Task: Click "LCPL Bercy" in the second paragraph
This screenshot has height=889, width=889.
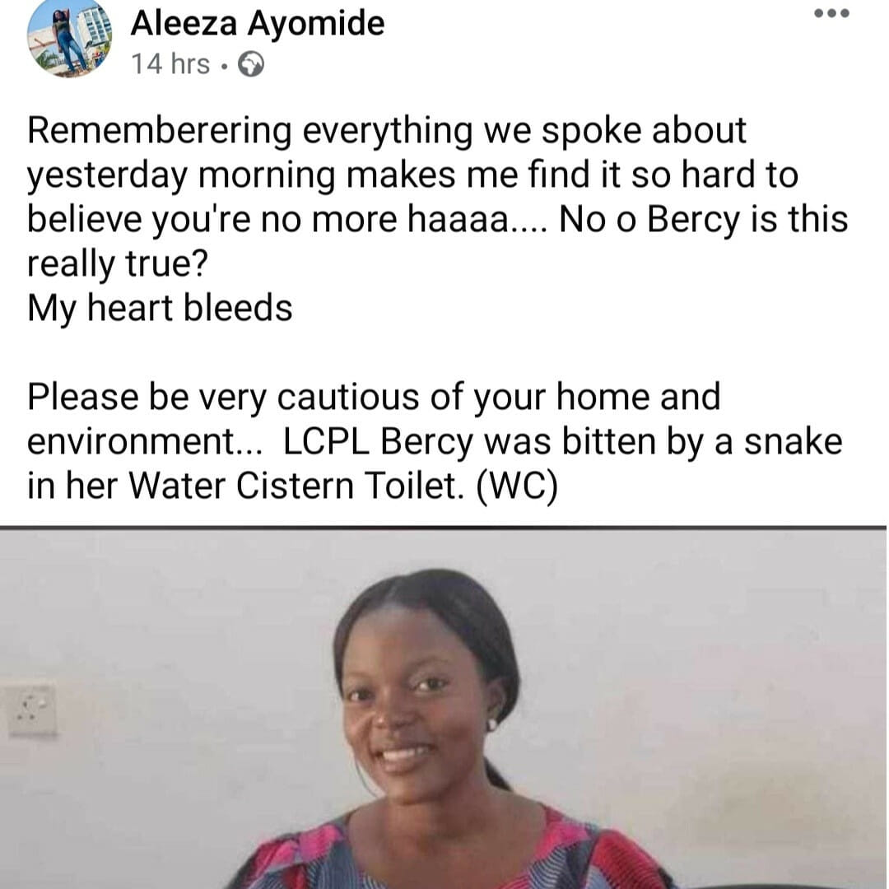Action: [x=379, y=442]
